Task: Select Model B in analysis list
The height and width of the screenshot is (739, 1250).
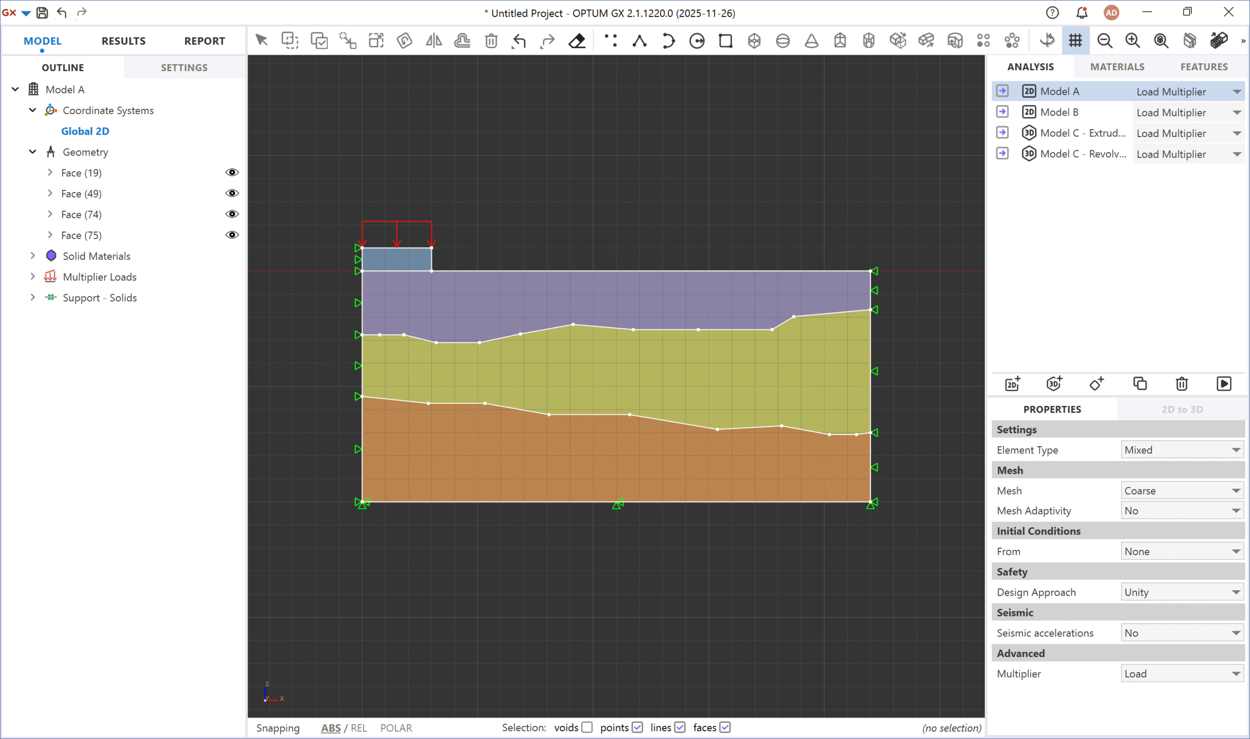Action: [1059, 112]
